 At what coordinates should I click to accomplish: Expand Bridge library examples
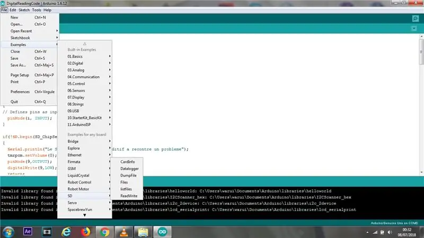(85, 141)
